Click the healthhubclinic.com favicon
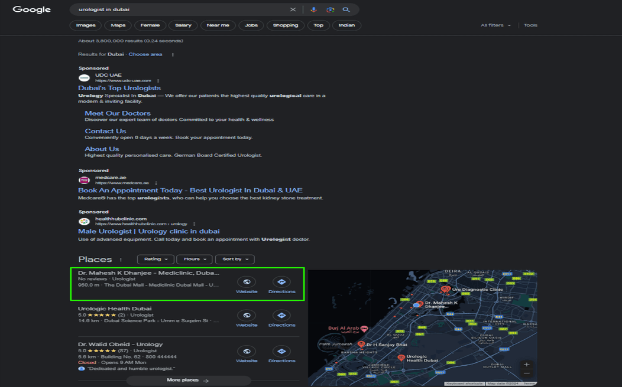This screenshot has width=622, height=387. [84, 222]
